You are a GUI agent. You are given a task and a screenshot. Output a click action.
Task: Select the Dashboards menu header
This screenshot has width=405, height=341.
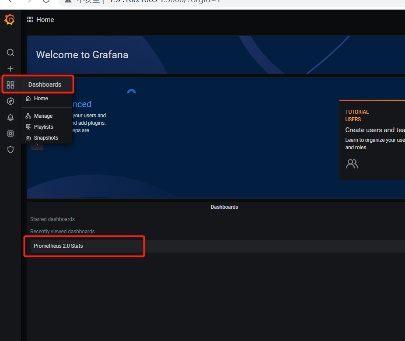click(45, 84)
